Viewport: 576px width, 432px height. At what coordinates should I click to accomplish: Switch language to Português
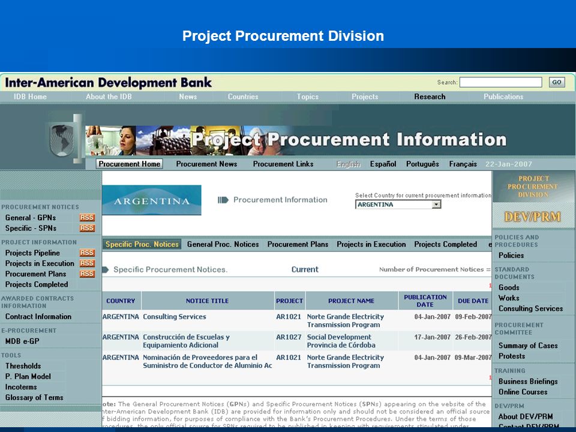click(422, 164)
